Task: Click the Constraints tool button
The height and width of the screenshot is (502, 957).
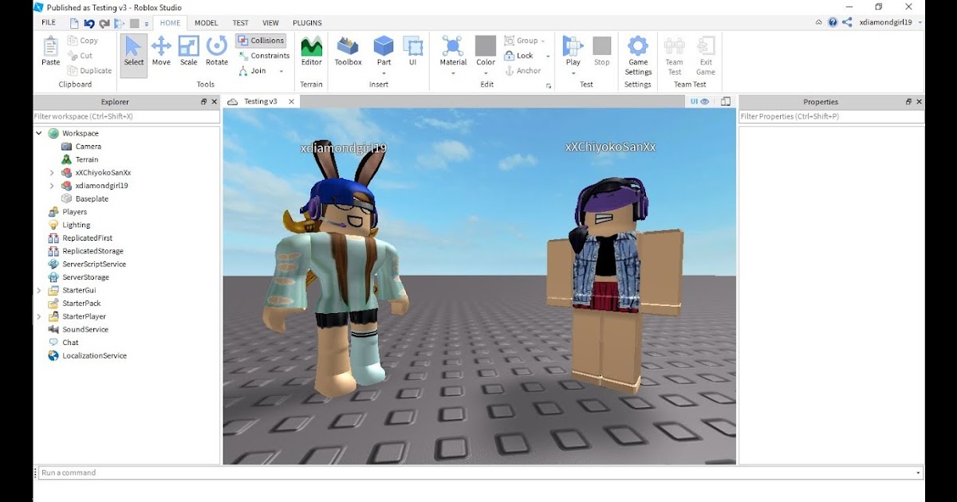Action: [x=263, y=56]
